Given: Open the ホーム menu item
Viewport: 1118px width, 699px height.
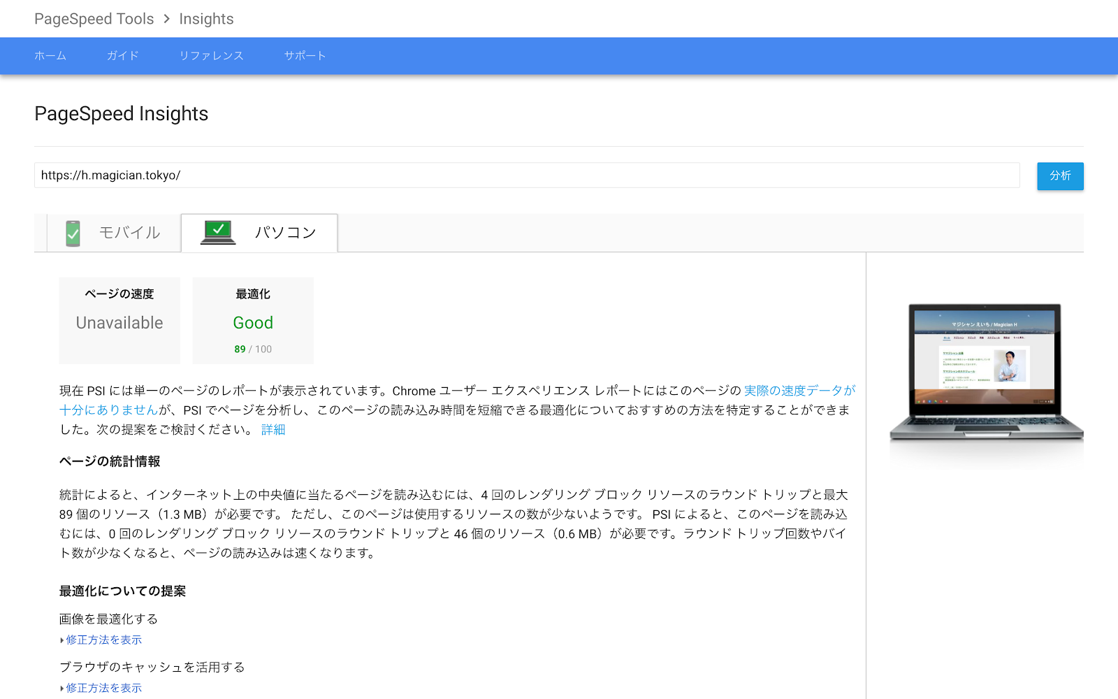Looking at the screenshot, I should (x=50, y=56).
